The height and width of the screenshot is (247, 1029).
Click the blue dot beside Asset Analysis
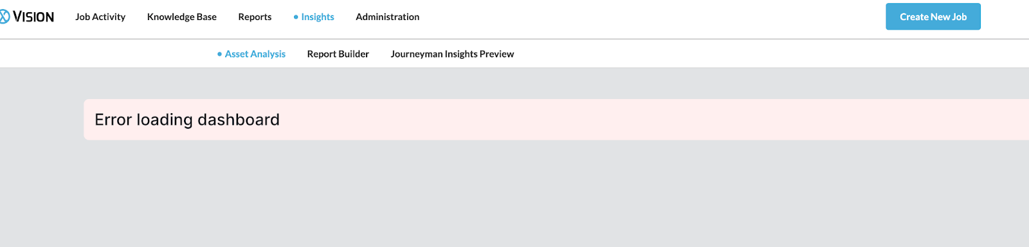coord(220,54)
